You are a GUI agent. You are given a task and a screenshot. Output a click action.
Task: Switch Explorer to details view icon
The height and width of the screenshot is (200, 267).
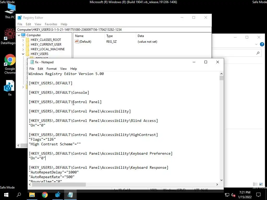(x=255, y=184)
